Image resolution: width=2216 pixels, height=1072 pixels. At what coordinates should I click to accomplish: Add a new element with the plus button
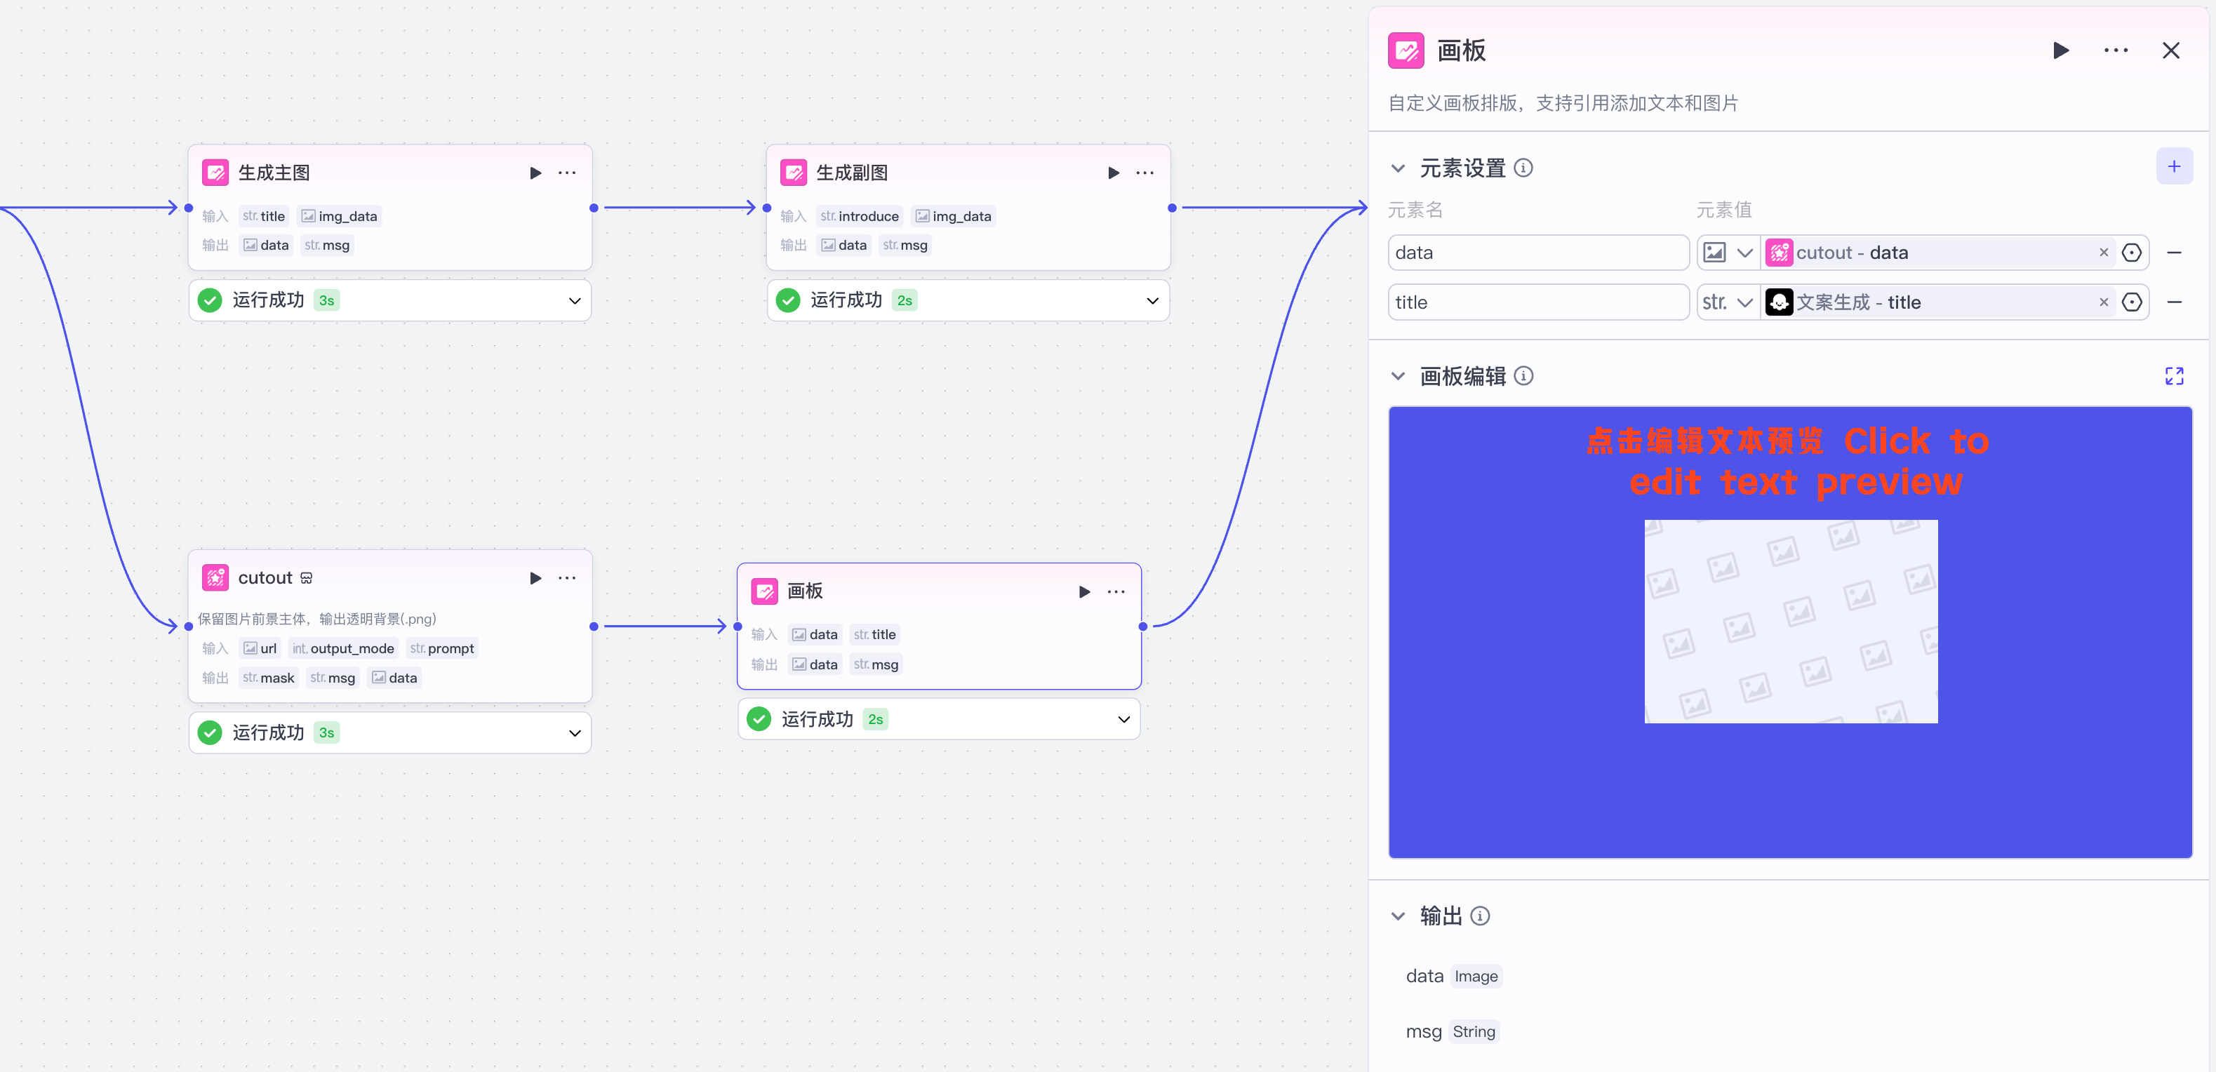[2173, 167]
